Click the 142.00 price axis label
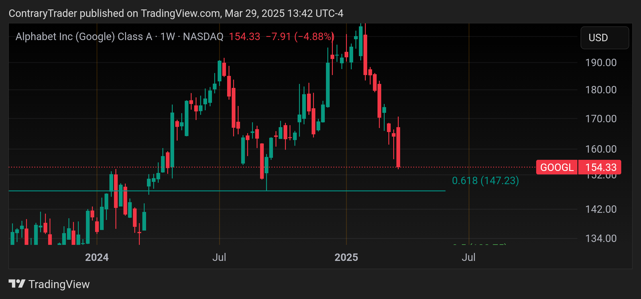Viewport: 641px width, 299px height. [601, 209]
